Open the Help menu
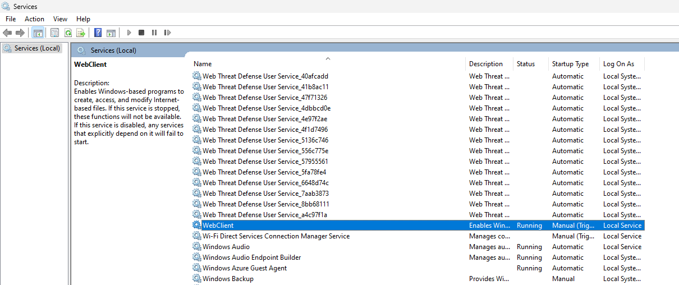The height and width of the screenshot is (285, 679). pos(83,19)
